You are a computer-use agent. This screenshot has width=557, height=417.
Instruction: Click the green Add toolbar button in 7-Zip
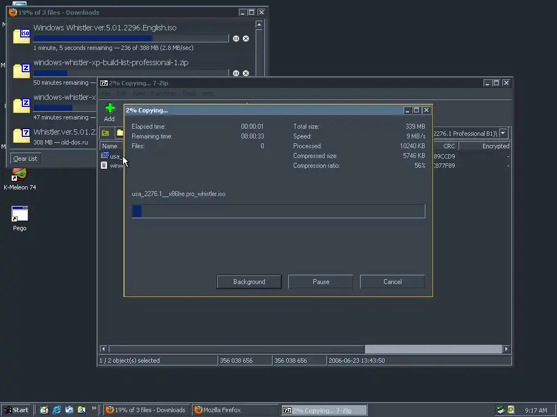(x=110, y=112)
